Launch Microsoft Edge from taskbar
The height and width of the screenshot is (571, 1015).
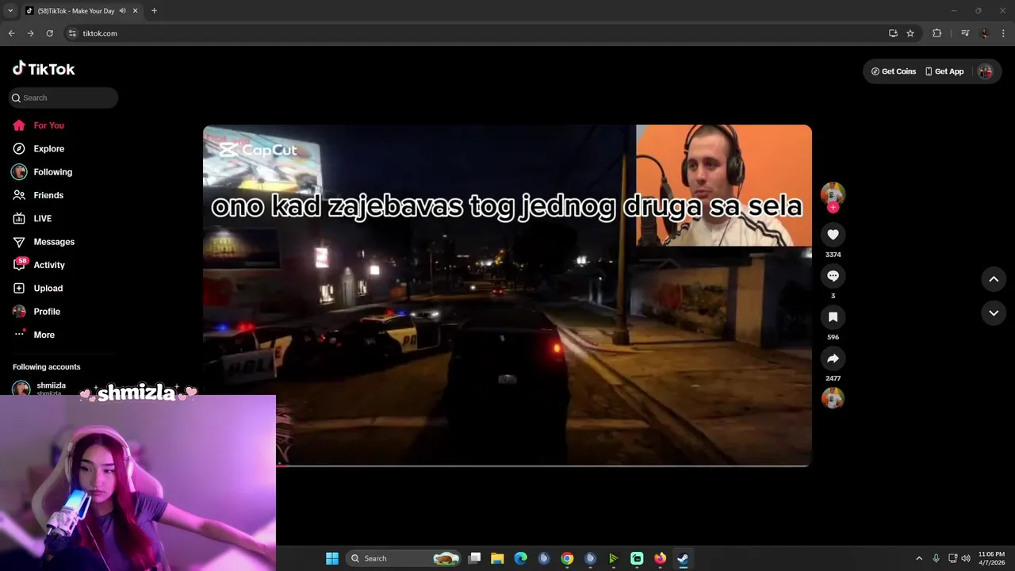(x=520, y=558)
